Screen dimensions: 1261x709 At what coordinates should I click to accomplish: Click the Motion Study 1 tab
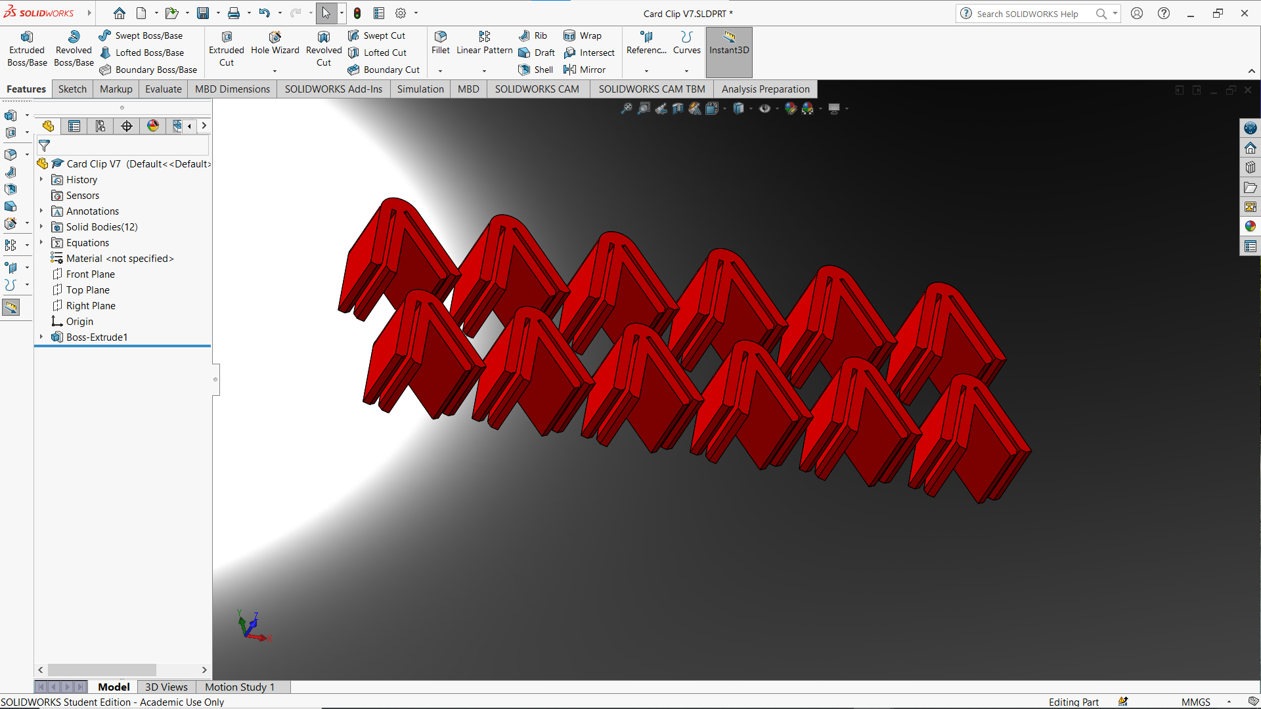pyautogui.click(x=241, y=687)
